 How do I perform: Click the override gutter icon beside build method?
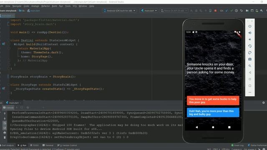click(3, 44)
